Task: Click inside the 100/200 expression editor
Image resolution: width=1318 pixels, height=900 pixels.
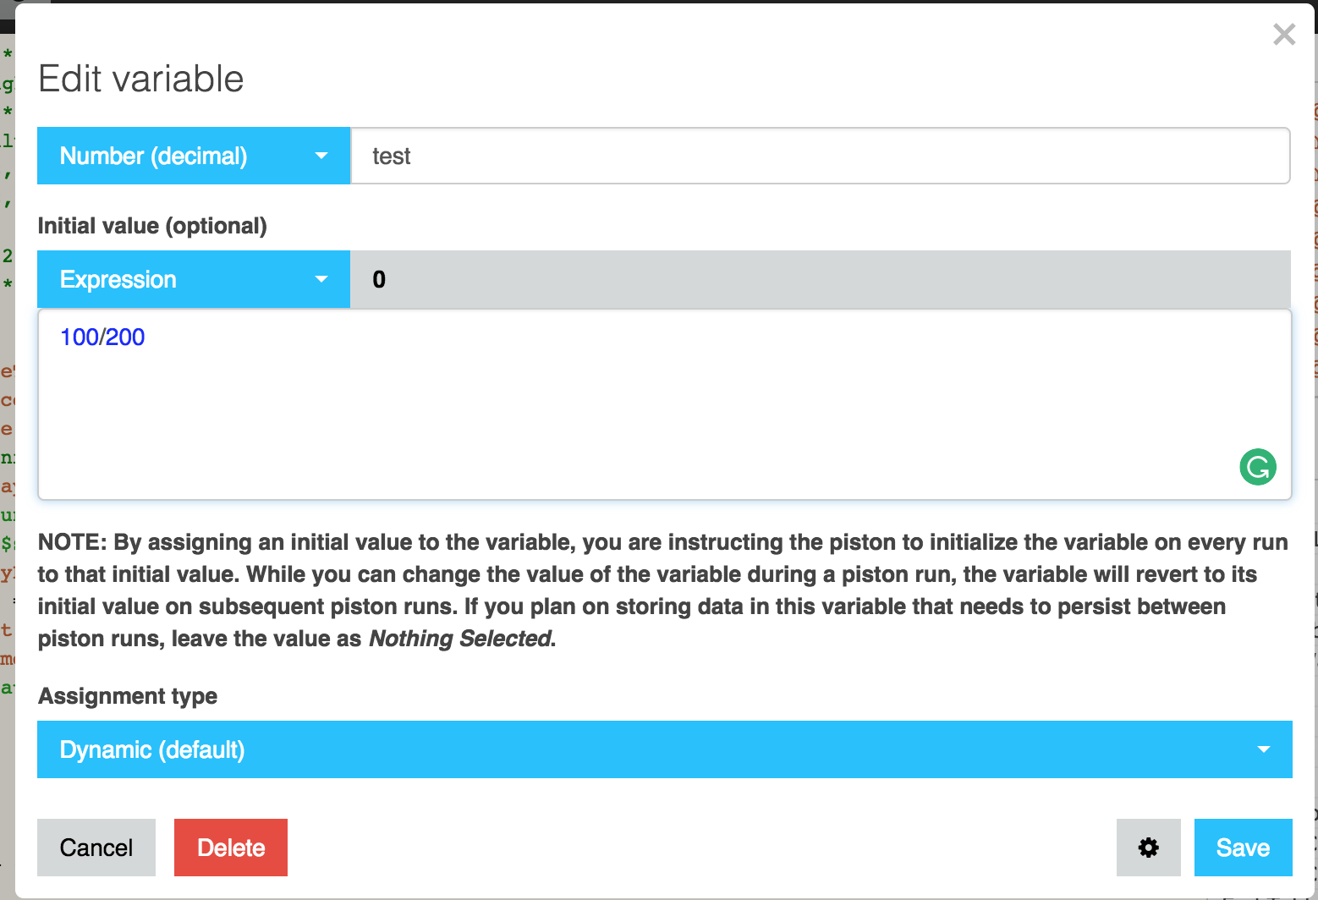Action: [x=665, y=404]
